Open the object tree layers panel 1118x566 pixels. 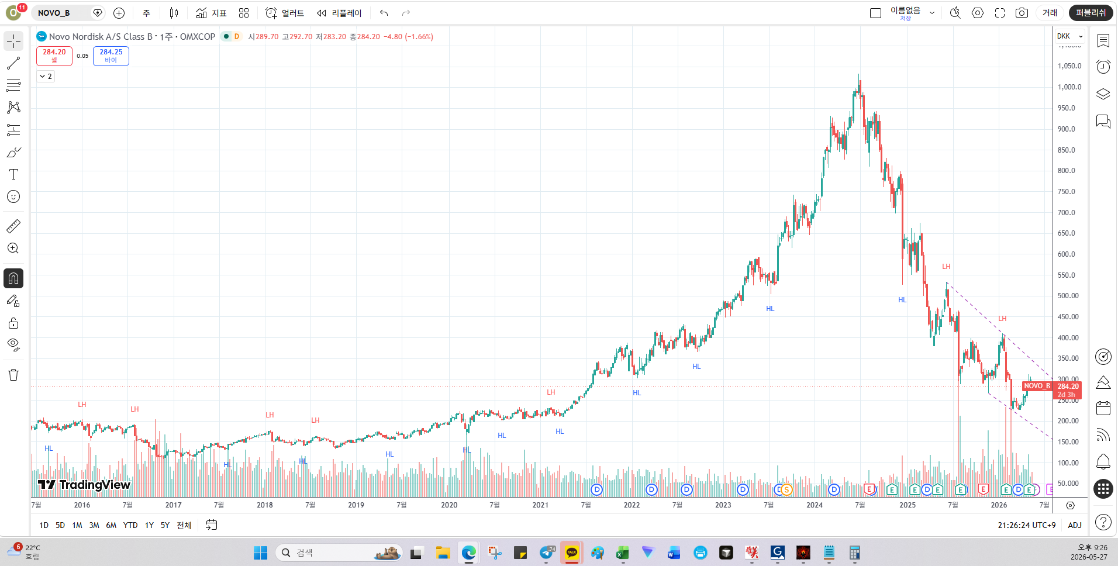[x=1103, y=94]
